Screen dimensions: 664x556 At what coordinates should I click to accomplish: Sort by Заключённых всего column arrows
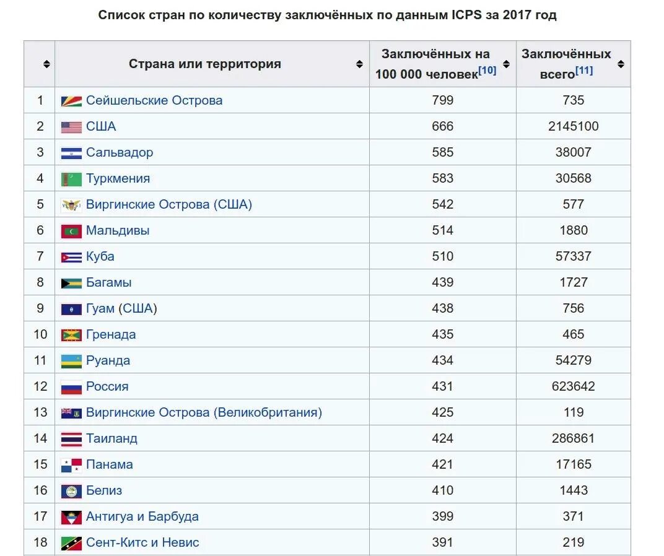621,64
